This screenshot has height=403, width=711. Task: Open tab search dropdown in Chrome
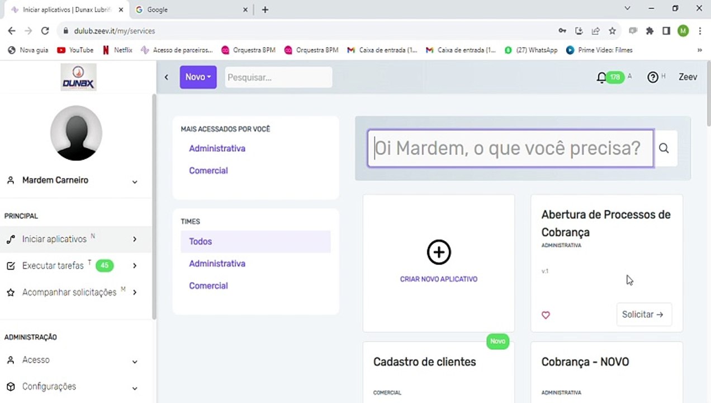pos(627,8)
